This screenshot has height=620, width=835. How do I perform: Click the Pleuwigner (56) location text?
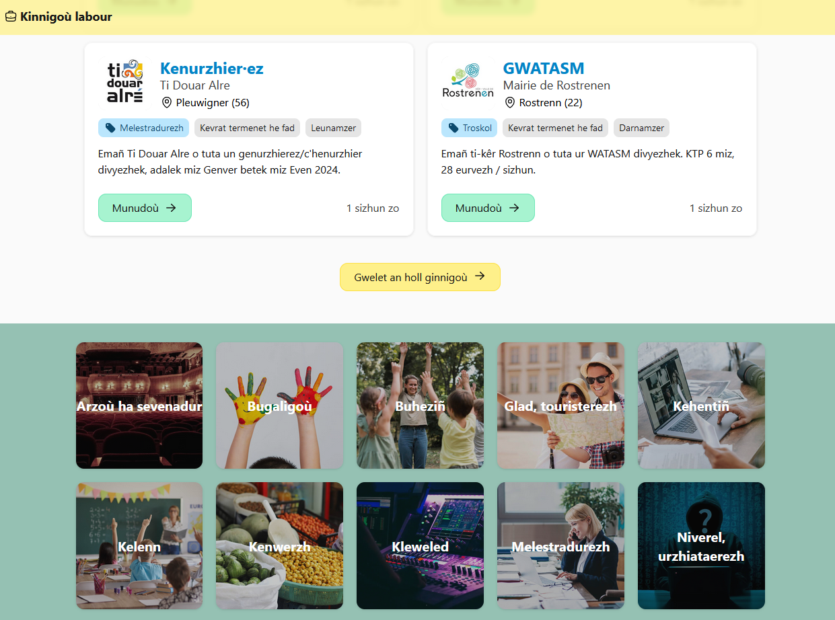pyautogui.click(x=213, y=103)
